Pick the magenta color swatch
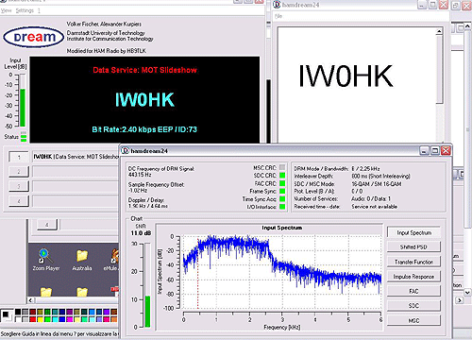Image resolution: width=472 pixels, height=340 pixels. [x=70, y=319]
